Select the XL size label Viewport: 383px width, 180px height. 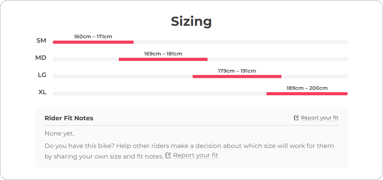[42, 92]
